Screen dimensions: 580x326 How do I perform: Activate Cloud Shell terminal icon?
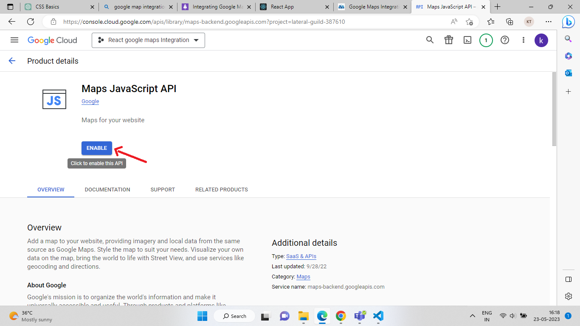(467, 40)
